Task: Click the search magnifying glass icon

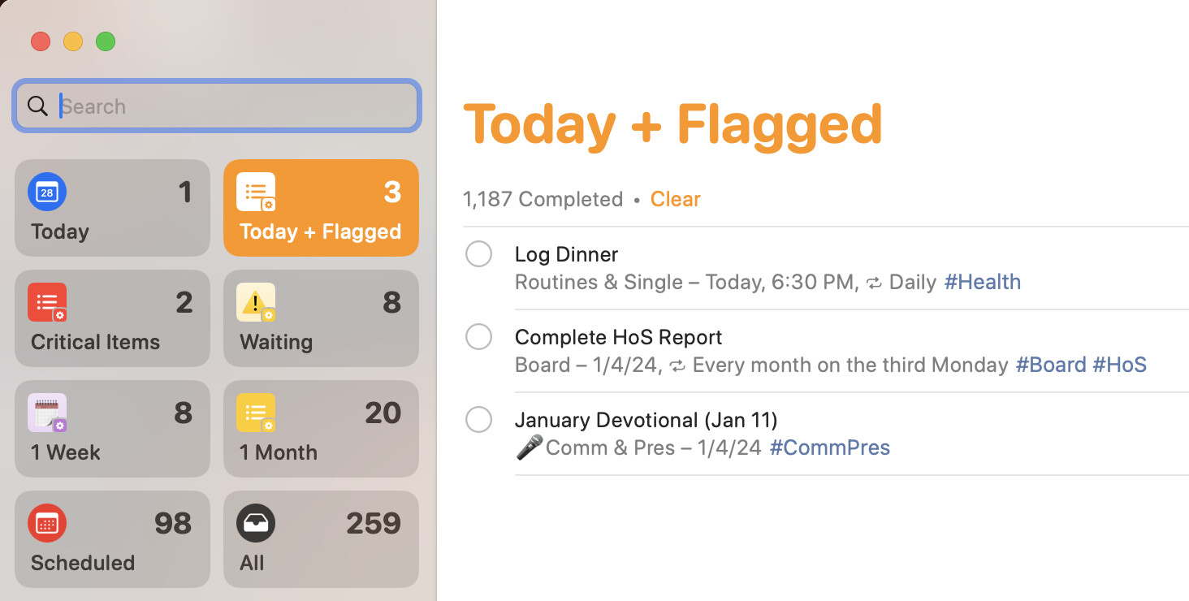Action: pyautogui.click(x=37, y=106)
